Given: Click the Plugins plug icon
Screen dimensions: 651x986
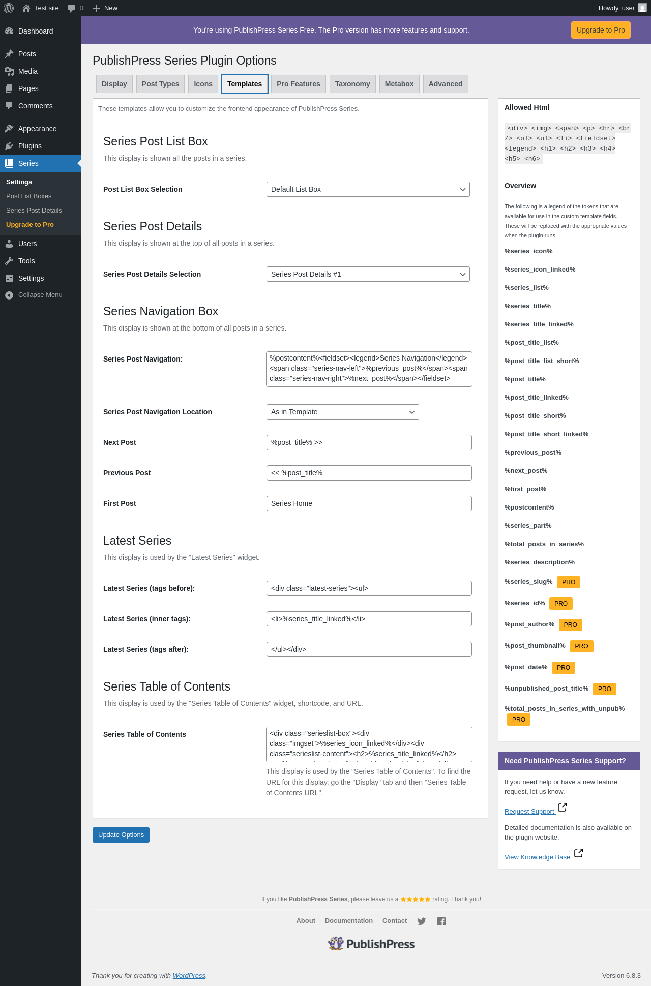Looking at the screenshot, I should pos(9,146).
